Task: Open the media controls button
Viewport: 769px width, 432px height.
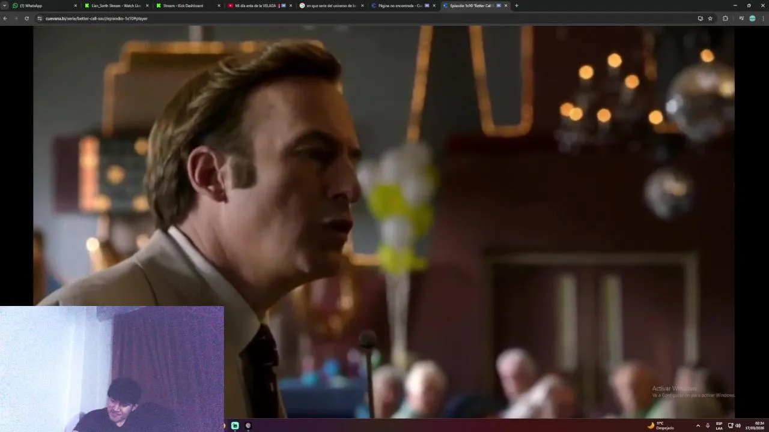Action: click(x=741, y=19)
